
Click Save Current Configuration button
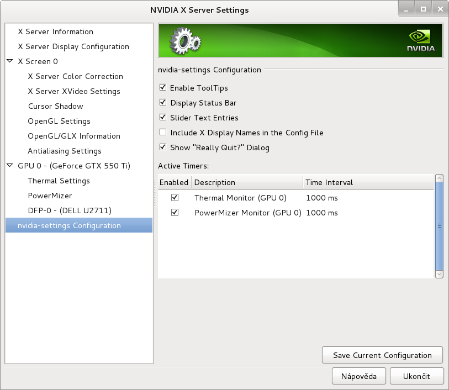[382, 355]
